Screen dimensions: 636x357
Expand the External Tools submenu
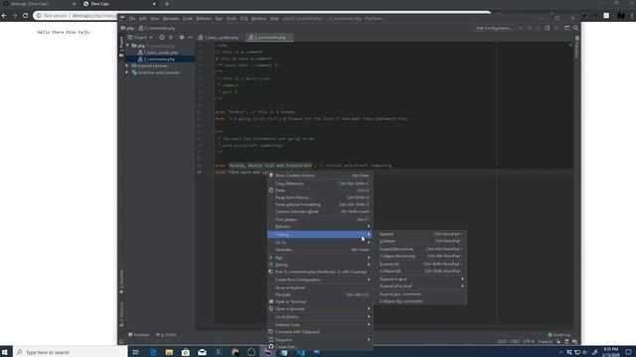320,324
